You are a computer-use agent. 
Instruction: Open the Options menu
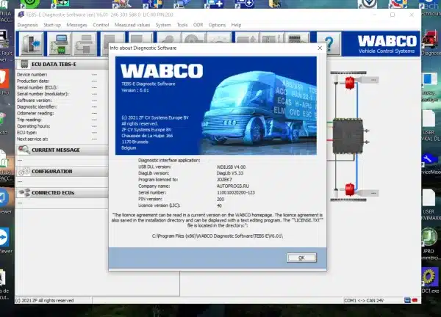217,24
